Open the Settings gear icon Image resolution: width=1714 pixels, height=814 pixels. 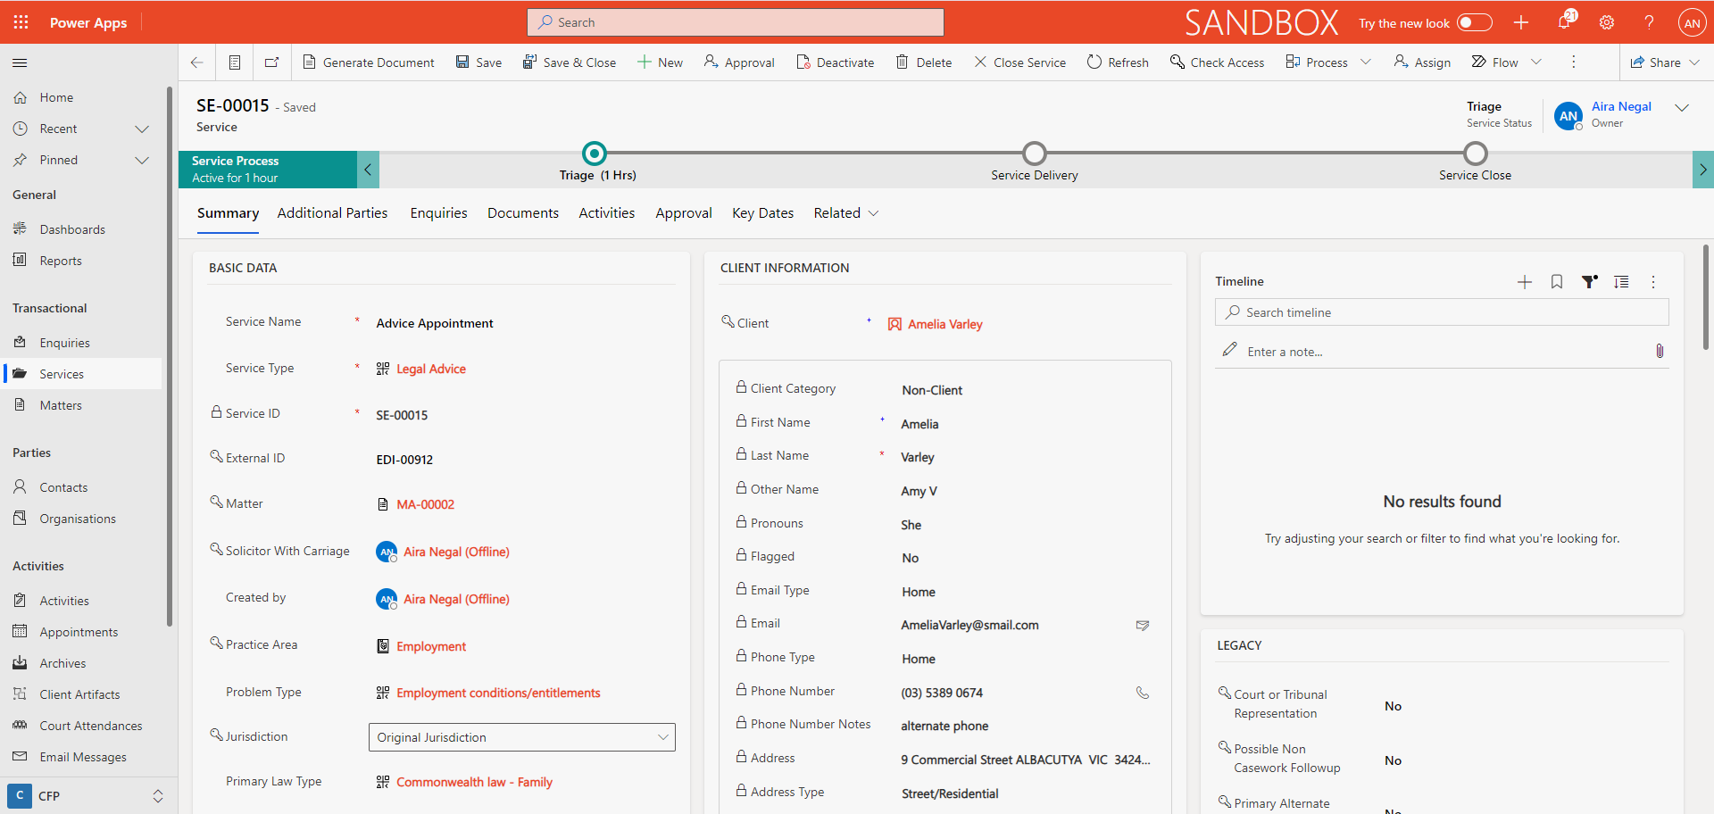pyautogui.click(x=1607, y=22)
